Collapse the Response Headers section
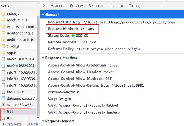This screenshot has height=126, width=184. click(43, 58)
